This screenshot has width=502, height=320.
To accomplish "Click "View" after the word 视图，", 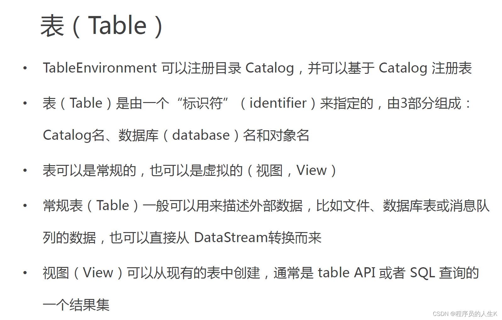I will (311, 171).
